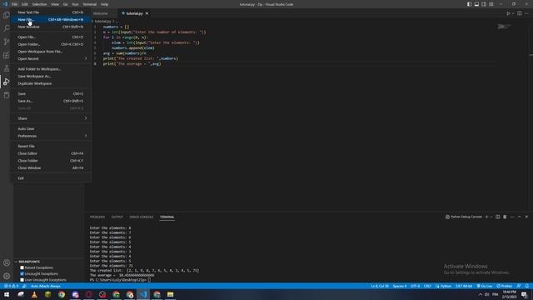Show hidden system tray icons chevron
The height and width of the screenshot is (300, 533).
[481, 294]
